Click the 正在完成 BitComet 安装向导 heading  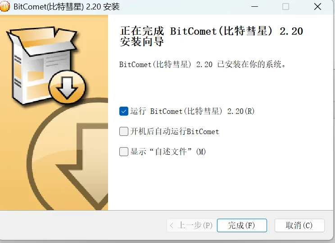tap(211, 36)
